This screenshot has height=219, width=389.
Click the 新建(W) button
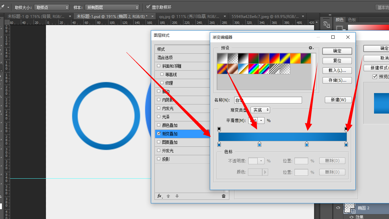[338, 100]
